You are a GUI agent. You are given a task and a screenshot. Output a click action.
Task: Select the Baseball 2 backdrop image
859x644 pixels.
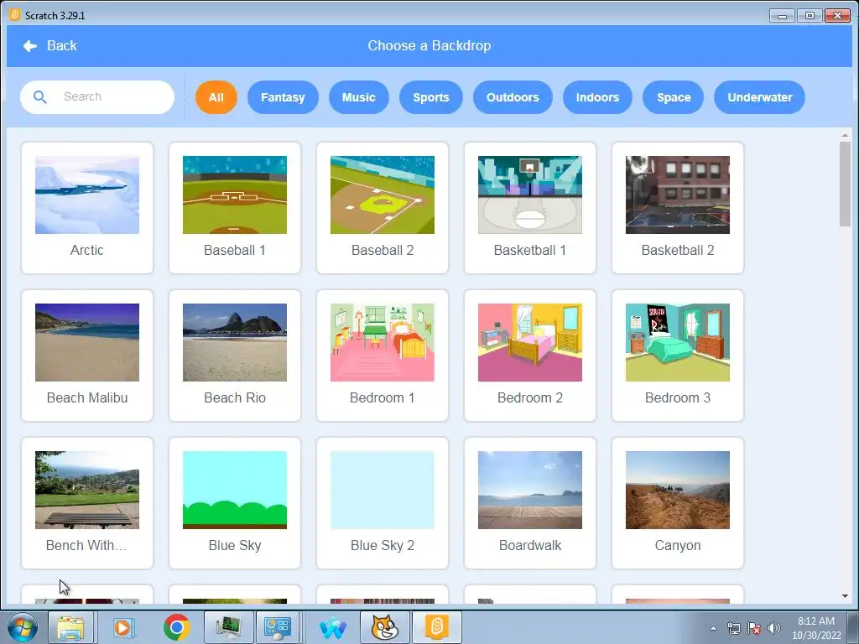(383, 195)
